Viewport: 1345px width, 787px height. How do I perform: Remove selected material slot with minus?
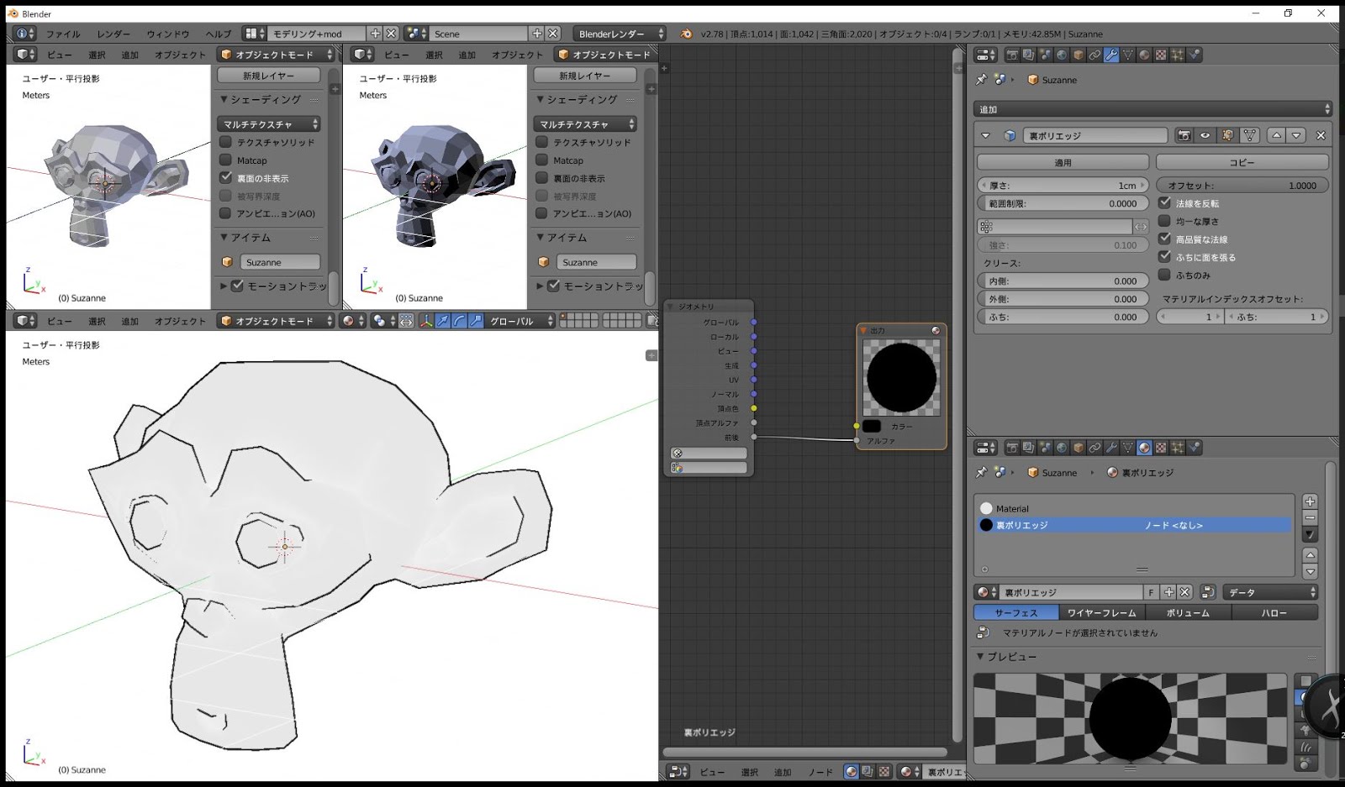[1310, 517]
